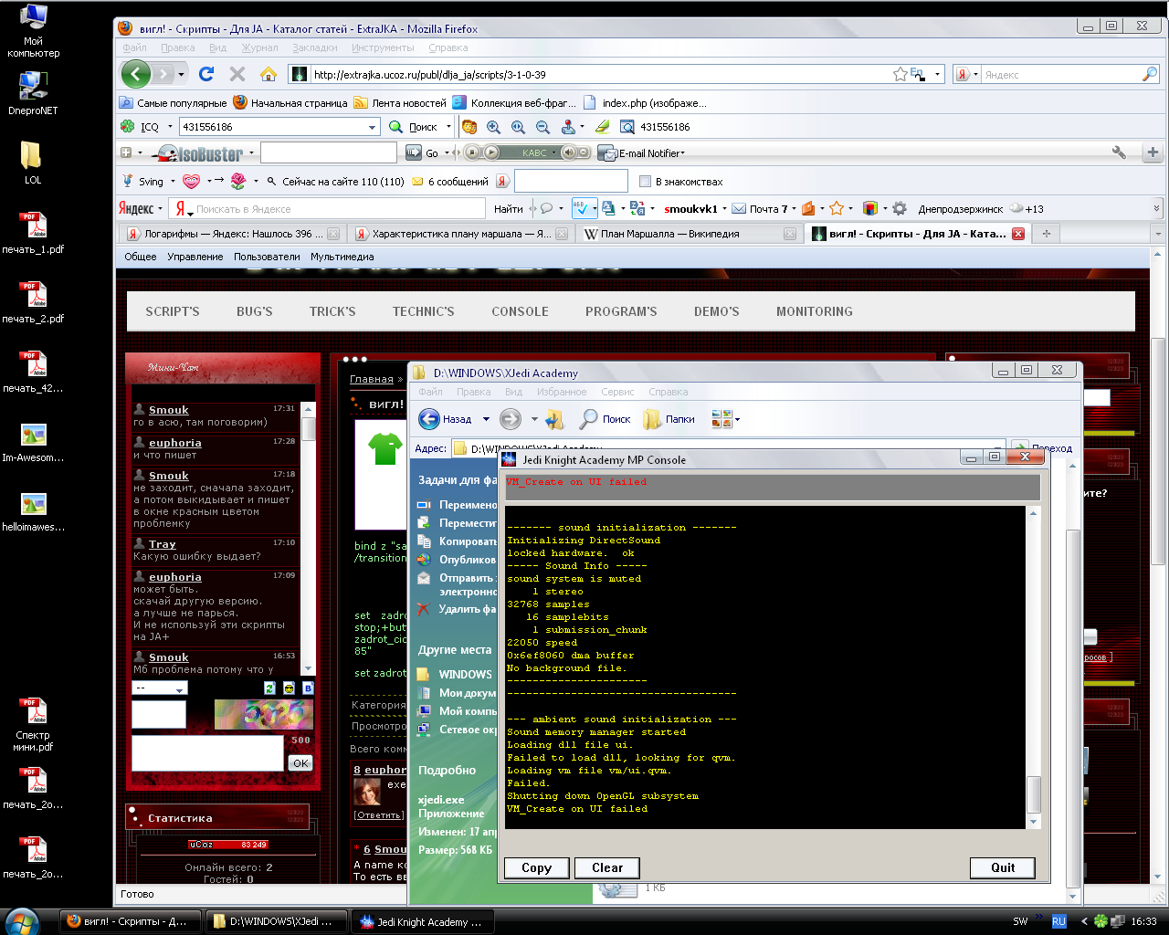Click the Yandex favorites star icon
The image size is (1169, 935).
[837, 208]
